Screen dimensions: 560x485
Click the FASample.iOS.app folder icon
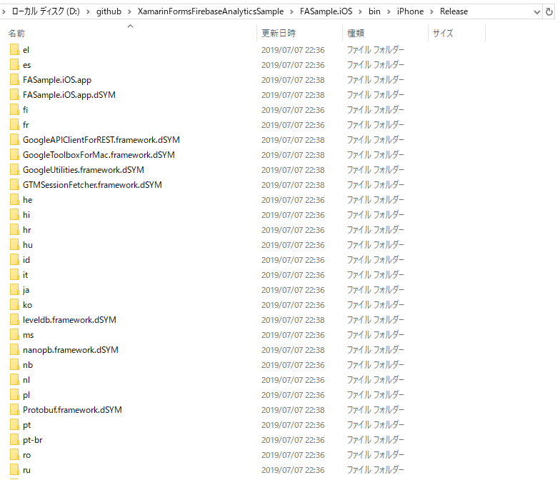pyautogui.click(x=14, y=80)
